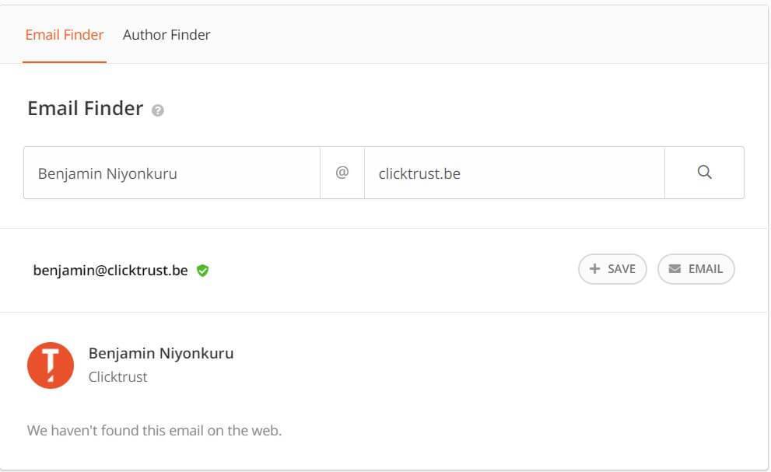The width and height of the screenshot is (771, 472).
Task: Click the SAVE label text
Action: [x=622, y=269]
